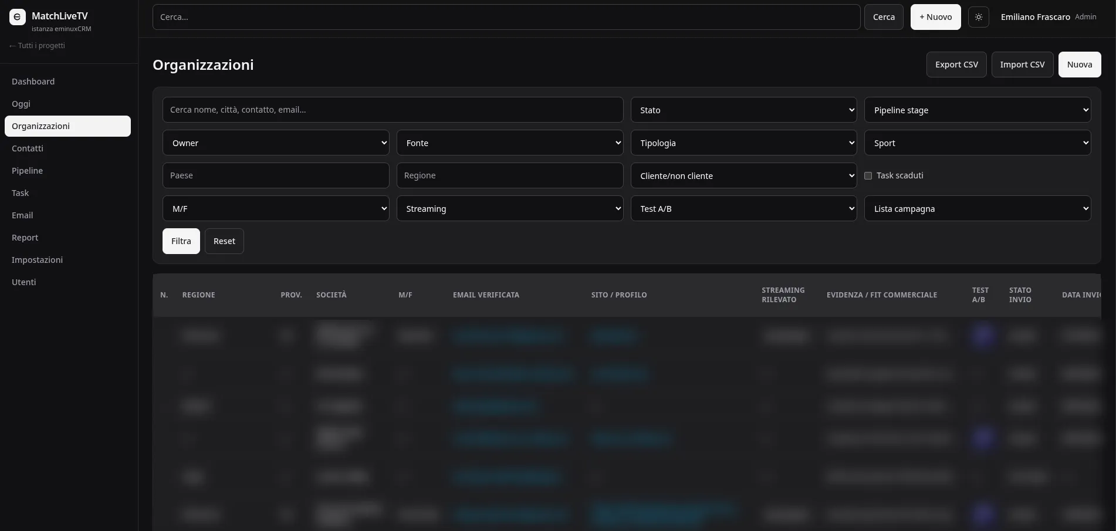Select Organizzazioni in the sidebar

pyautogui.click(x=67, y=126)
